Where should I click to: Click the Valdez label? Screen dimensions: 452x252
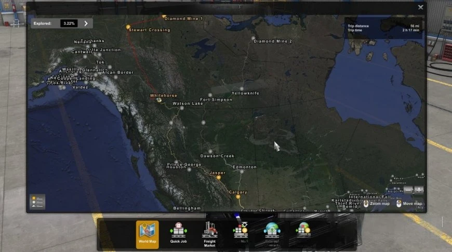pos(80,87)
